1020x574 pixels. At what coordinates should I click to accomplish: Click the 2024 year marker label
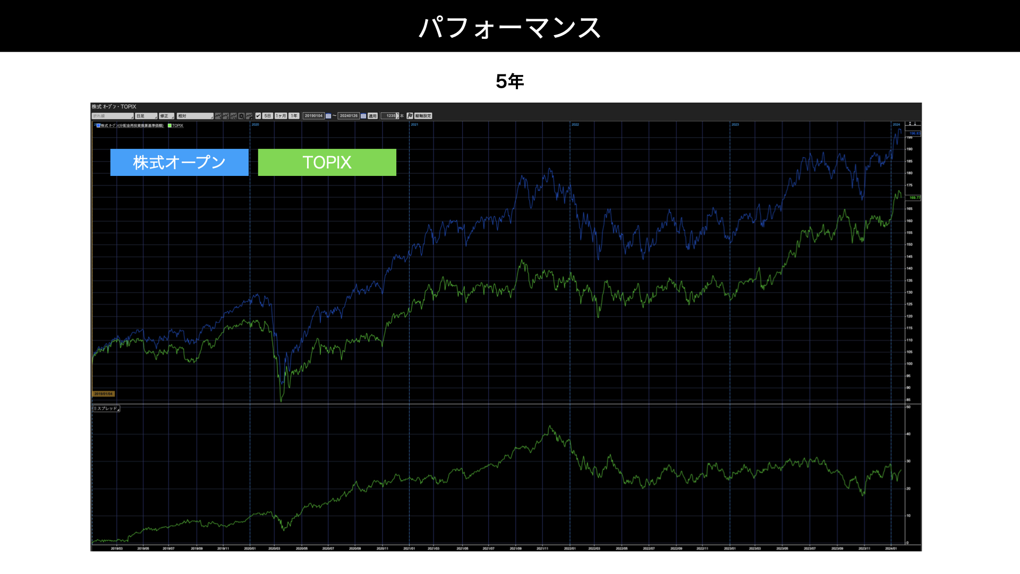click(896, 124)
